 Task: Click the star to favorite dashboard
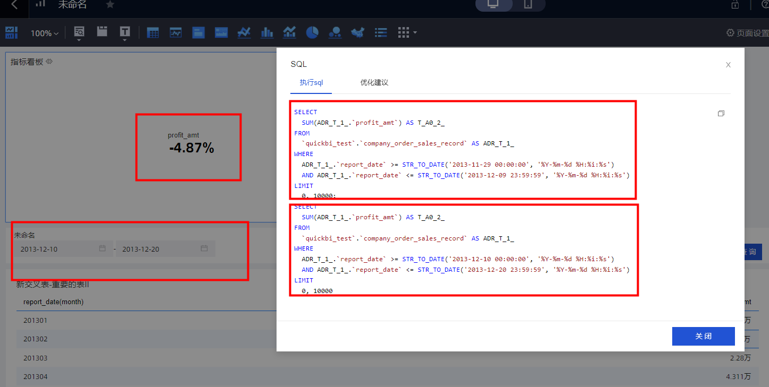tap(110, 5)
